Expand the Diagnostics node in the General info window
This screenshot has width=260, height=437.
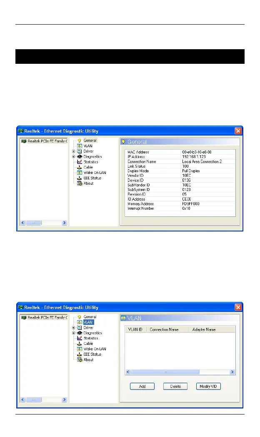(x=74, y=157)
